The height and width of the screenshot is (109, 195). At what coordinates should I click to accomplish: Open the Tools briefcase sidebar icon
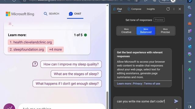pos(190,23)
